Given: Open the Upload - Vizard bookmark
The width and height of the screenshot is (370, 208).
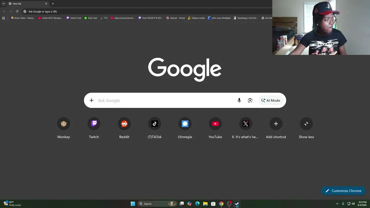Looking at the screenshot, I should 175,18.
